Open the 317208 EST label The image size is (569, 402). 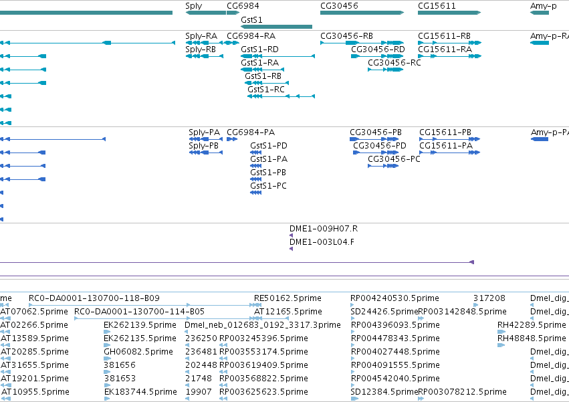[x=489, y=298]
